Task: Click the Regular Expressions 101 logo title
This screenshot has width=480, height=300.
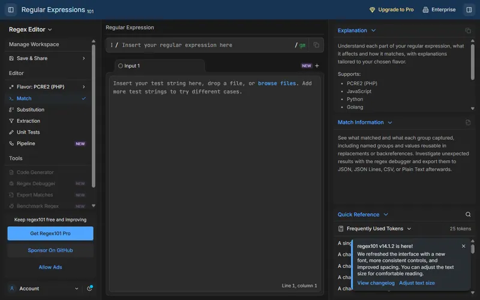Action: point(57,10)
